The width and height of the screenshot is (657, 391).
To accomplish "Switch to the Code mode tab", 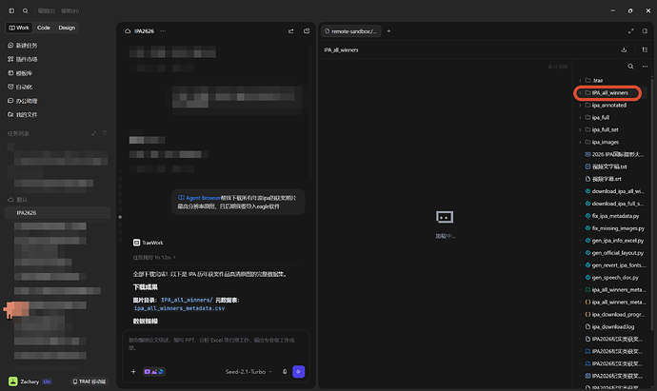I will (x=44, y=28).
